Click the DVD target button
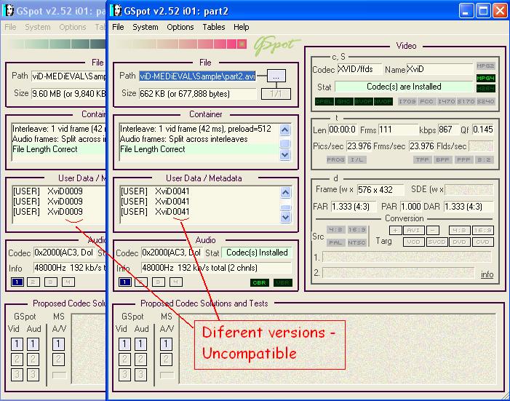 pos(459,242)
